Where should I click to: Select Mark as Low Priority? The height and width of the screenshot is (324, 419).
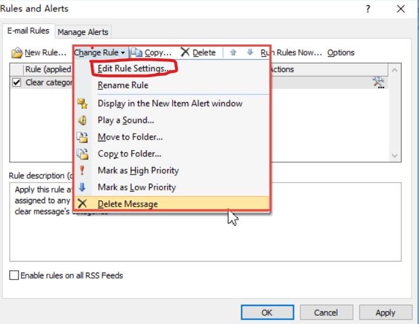click(x=137, y=187)
